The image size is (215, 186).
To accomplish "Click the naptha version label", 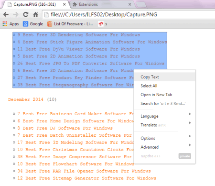I will tap(150, 156).
